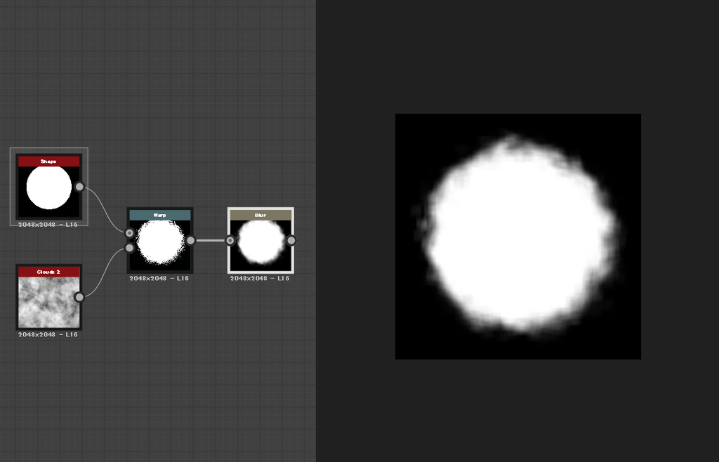This screenshot has width=719, height=462.
Task: Select the Blur node thumbnail
Action: pyautogui.click(x=261, y=246)
